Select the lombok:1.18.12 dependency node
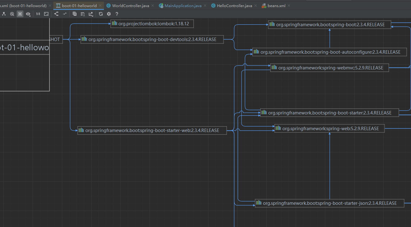411x227 pixels. pyautogui.click(x=152, y=24)
